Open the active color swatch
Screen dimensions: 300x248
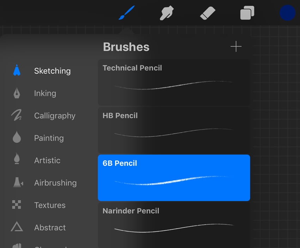(287, 13)
